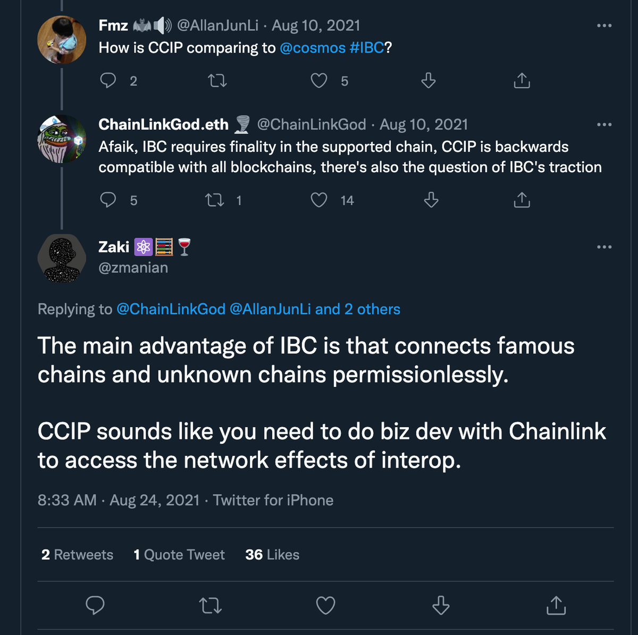Like Fmz's tweet with 5 likes
Viewport: 638px width, 635px height.
[319, 81]
